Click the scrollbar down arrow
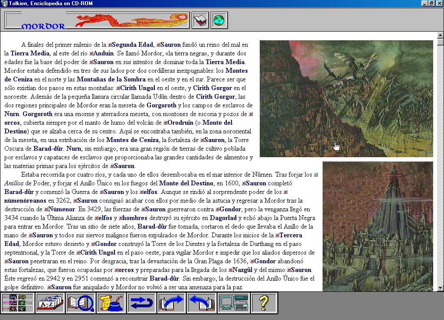Screen dimensions: 444x320 [441, 288]
